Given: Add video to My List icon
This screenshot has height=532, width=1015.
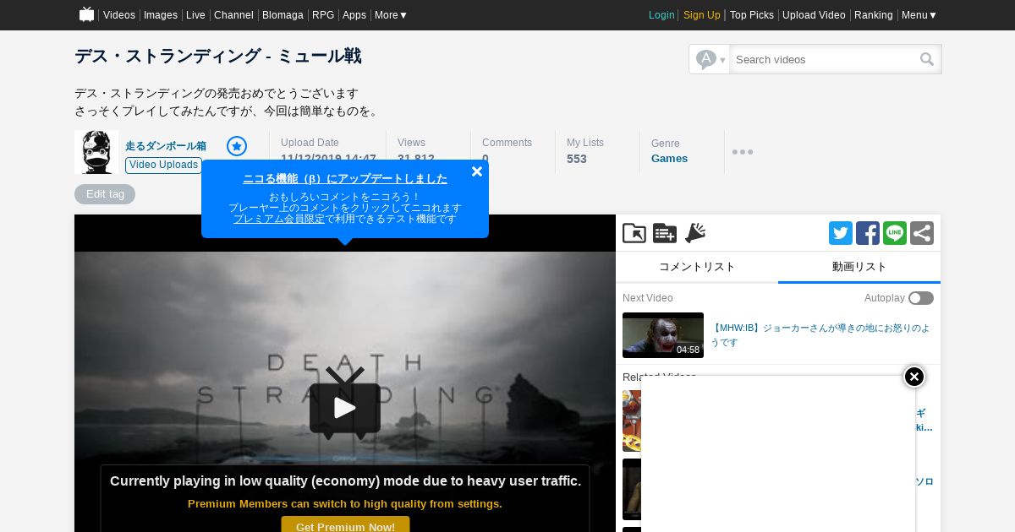Looking at the screenshot, I should tap(634, 233).
